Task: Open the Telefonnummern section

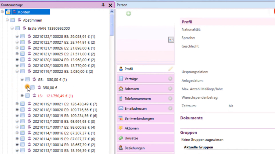Action: tap(145, 99)
